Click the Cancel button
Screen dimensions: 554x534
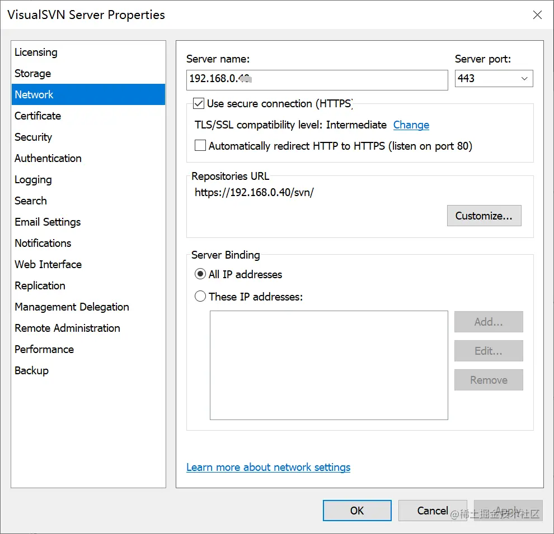[x=433, y=511]
